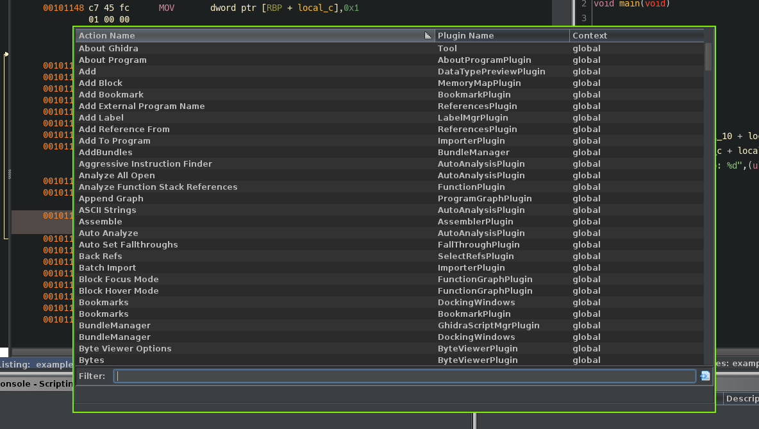The height and width of the screenshot is (429, 759).
Task: Focus the Filter text input field
Action: click(x=405, y=376)
